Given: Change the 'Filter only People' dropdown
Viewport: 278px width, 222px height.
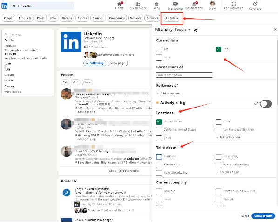Looking at the screenshot, I should [183, 30].
